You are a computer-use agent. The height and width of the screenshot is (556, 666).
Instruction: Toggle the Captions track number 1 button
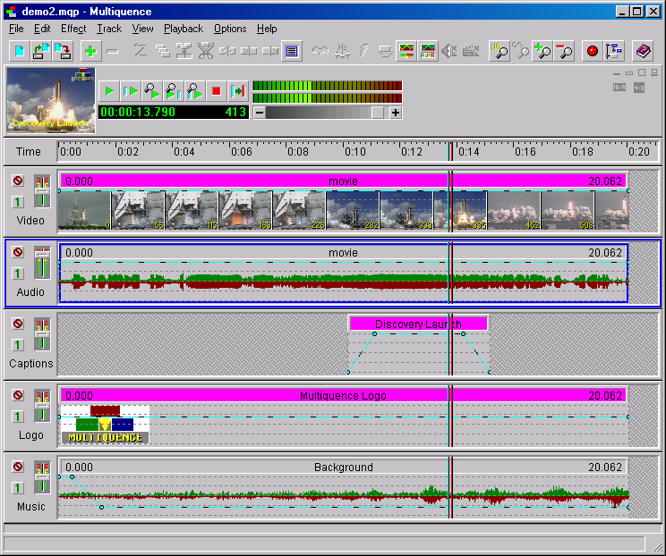tap(18, 345)
